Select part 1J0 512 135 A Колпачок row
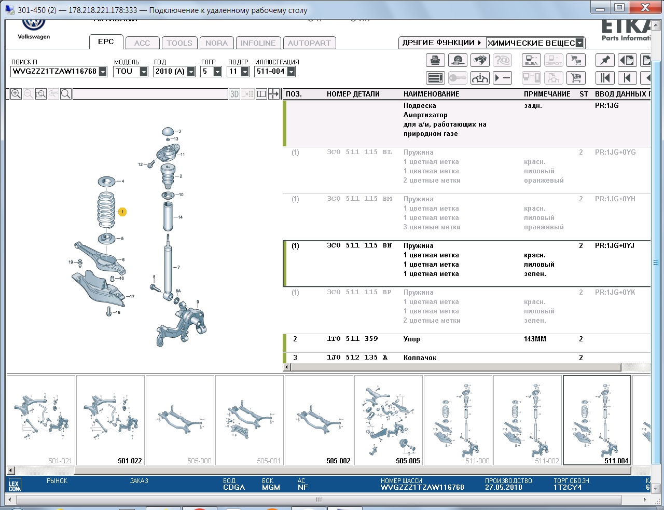Viewport: 664px width, 510px height. tap(467, 357)
